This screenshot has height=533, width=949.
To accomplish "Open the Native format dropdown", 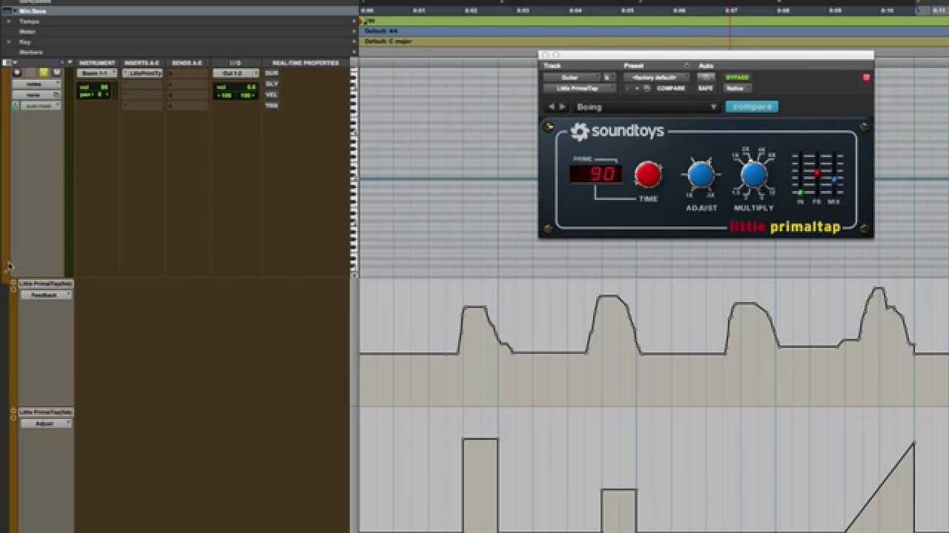I will pos(738,88).
